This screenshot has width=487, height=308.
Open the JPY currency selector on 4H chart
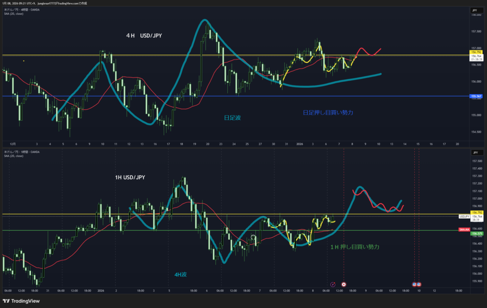[x=474, y=10]
